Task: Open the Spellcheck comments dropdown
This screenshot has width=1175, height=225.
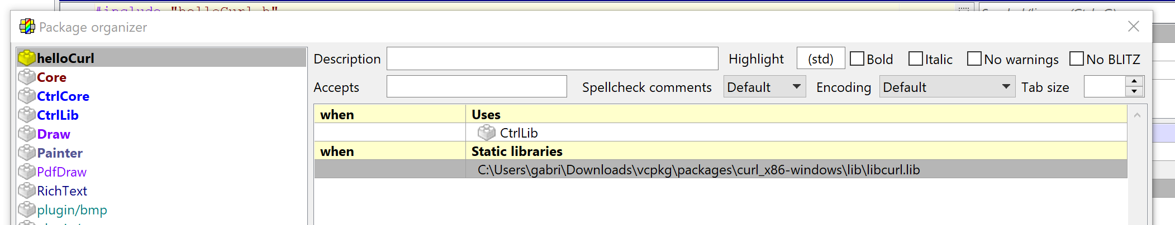Action: click(764, 87)
